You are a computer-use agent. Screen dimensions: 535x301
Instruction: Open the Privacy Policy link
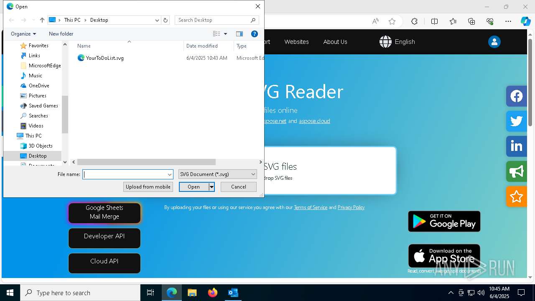[351, 207]
